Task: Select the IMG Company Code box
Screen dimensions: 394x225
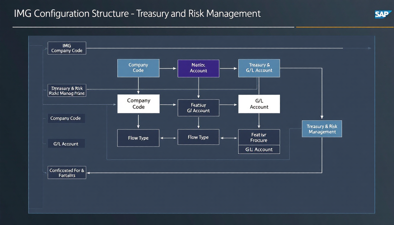Action: [x=67, y=48]
